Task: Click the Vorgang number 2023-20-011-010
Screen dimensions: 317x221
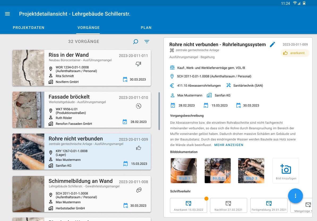Action: pos(134,98)
